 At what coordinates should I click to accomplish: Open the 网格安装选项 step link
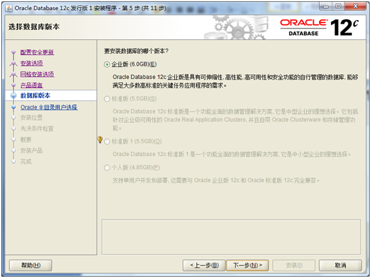point(37,74)
